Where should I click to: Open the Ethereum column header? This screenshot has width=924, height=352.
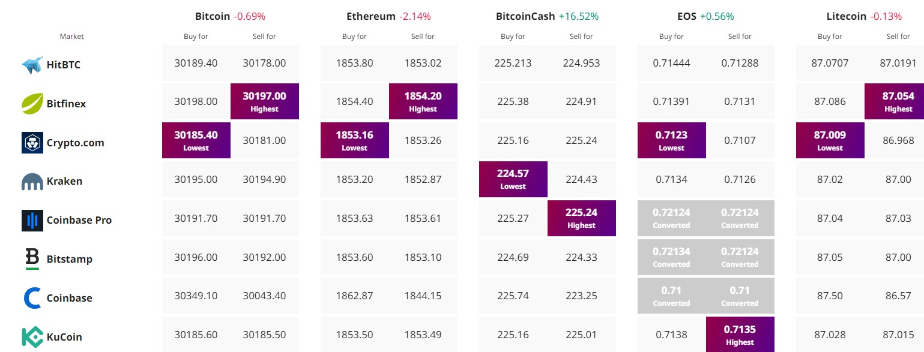tap(370, 16)
